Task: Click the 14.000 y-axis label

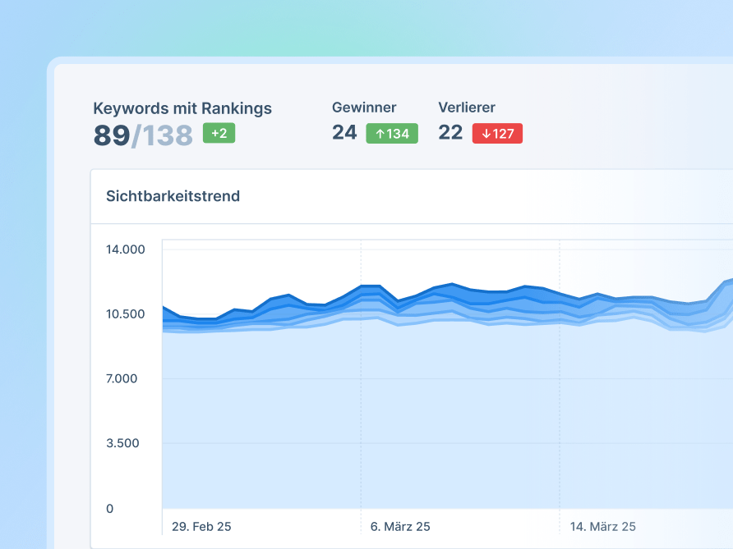Action: [x=125, y=249]
